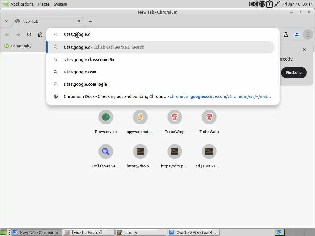Open the second TurboWarp shortcut
Image resolution: width=315 pixels, height=236 pixels.
point(209,122)
